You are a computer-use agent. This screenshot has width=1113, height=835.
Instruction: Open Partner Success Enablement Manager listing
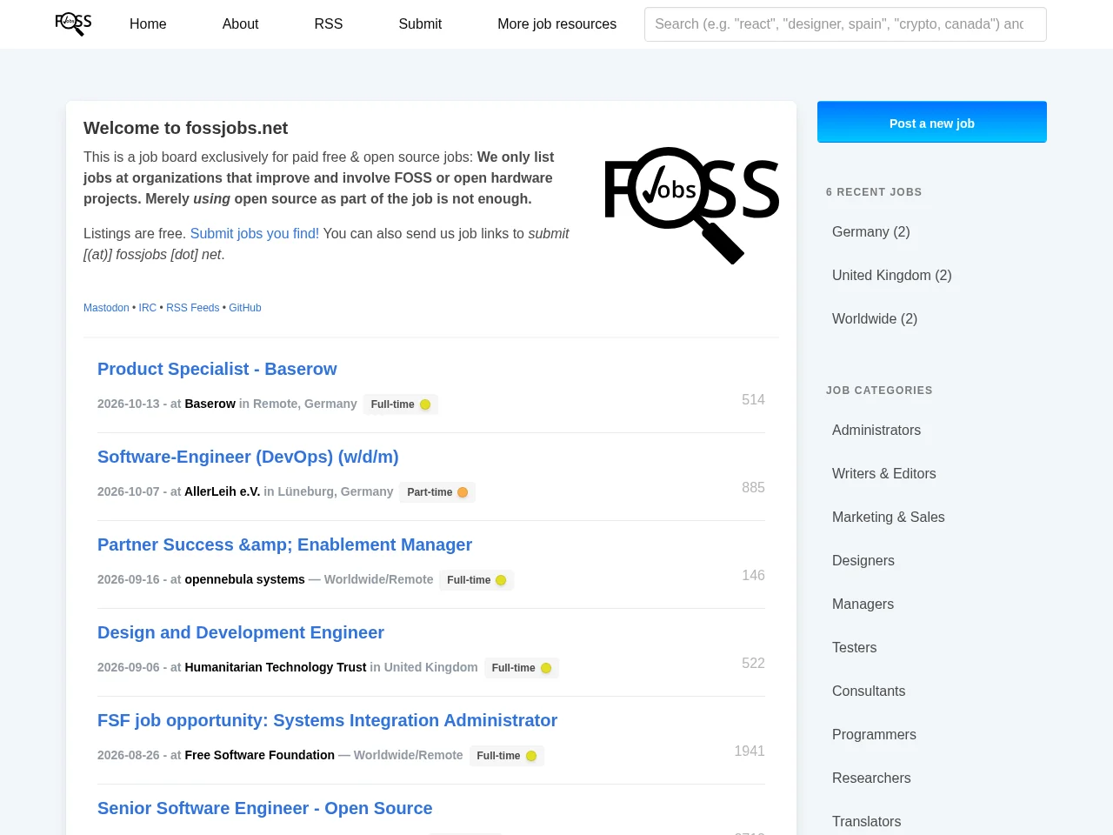point(284,544)
